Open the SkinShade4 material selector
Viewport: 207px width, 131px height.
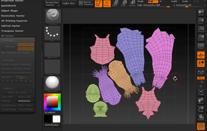pyautogui.click(x=52, y=84)
